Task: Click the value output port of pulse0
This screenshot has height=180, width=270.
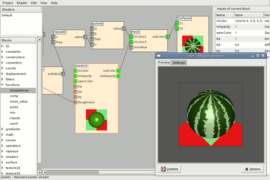Action: pos(124,28)
